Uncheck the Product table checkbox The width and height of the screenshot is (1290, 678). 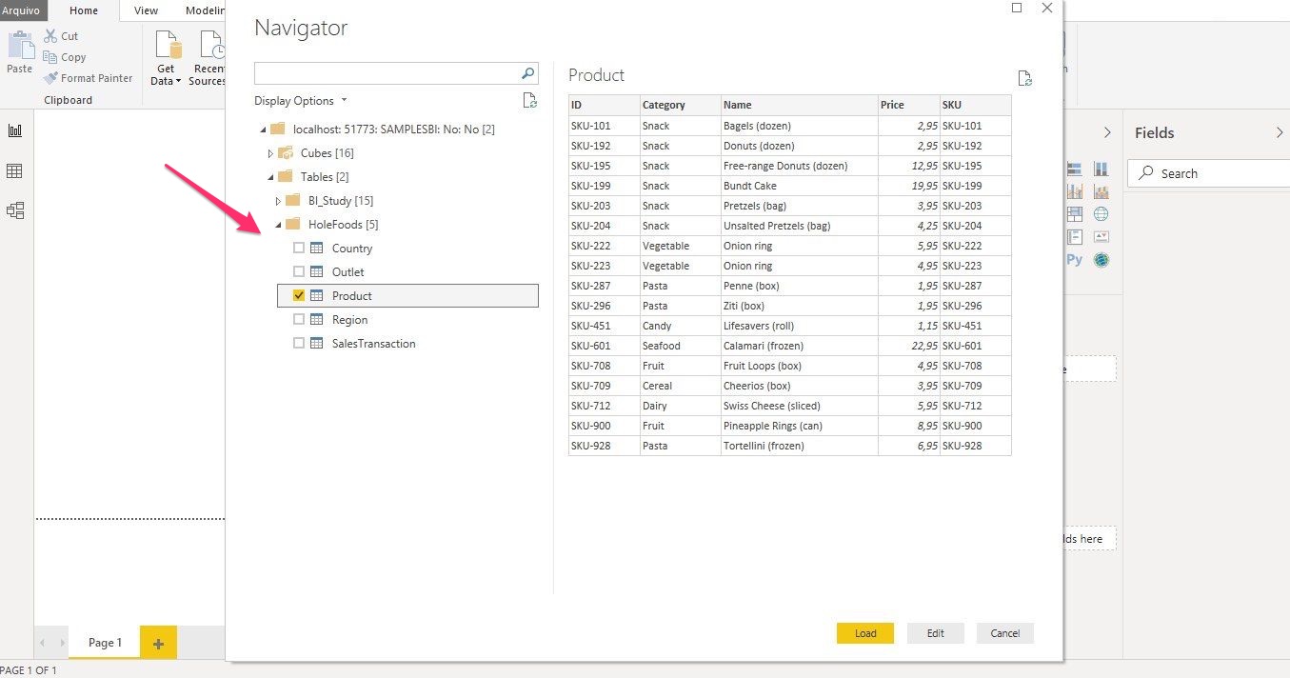click(299, 296)
